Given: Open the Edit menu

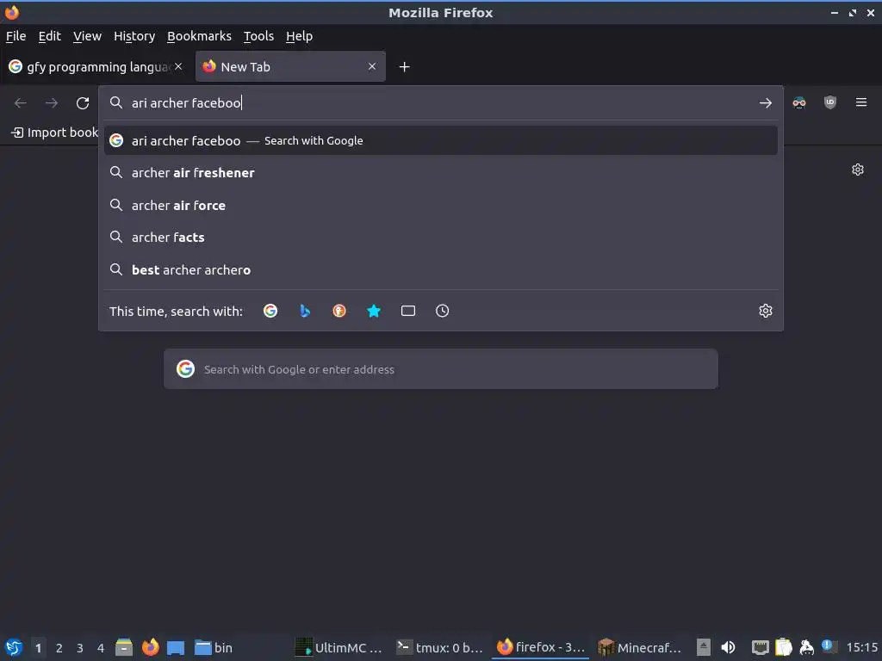Looking at the screenshot, I should coord(49,36).
